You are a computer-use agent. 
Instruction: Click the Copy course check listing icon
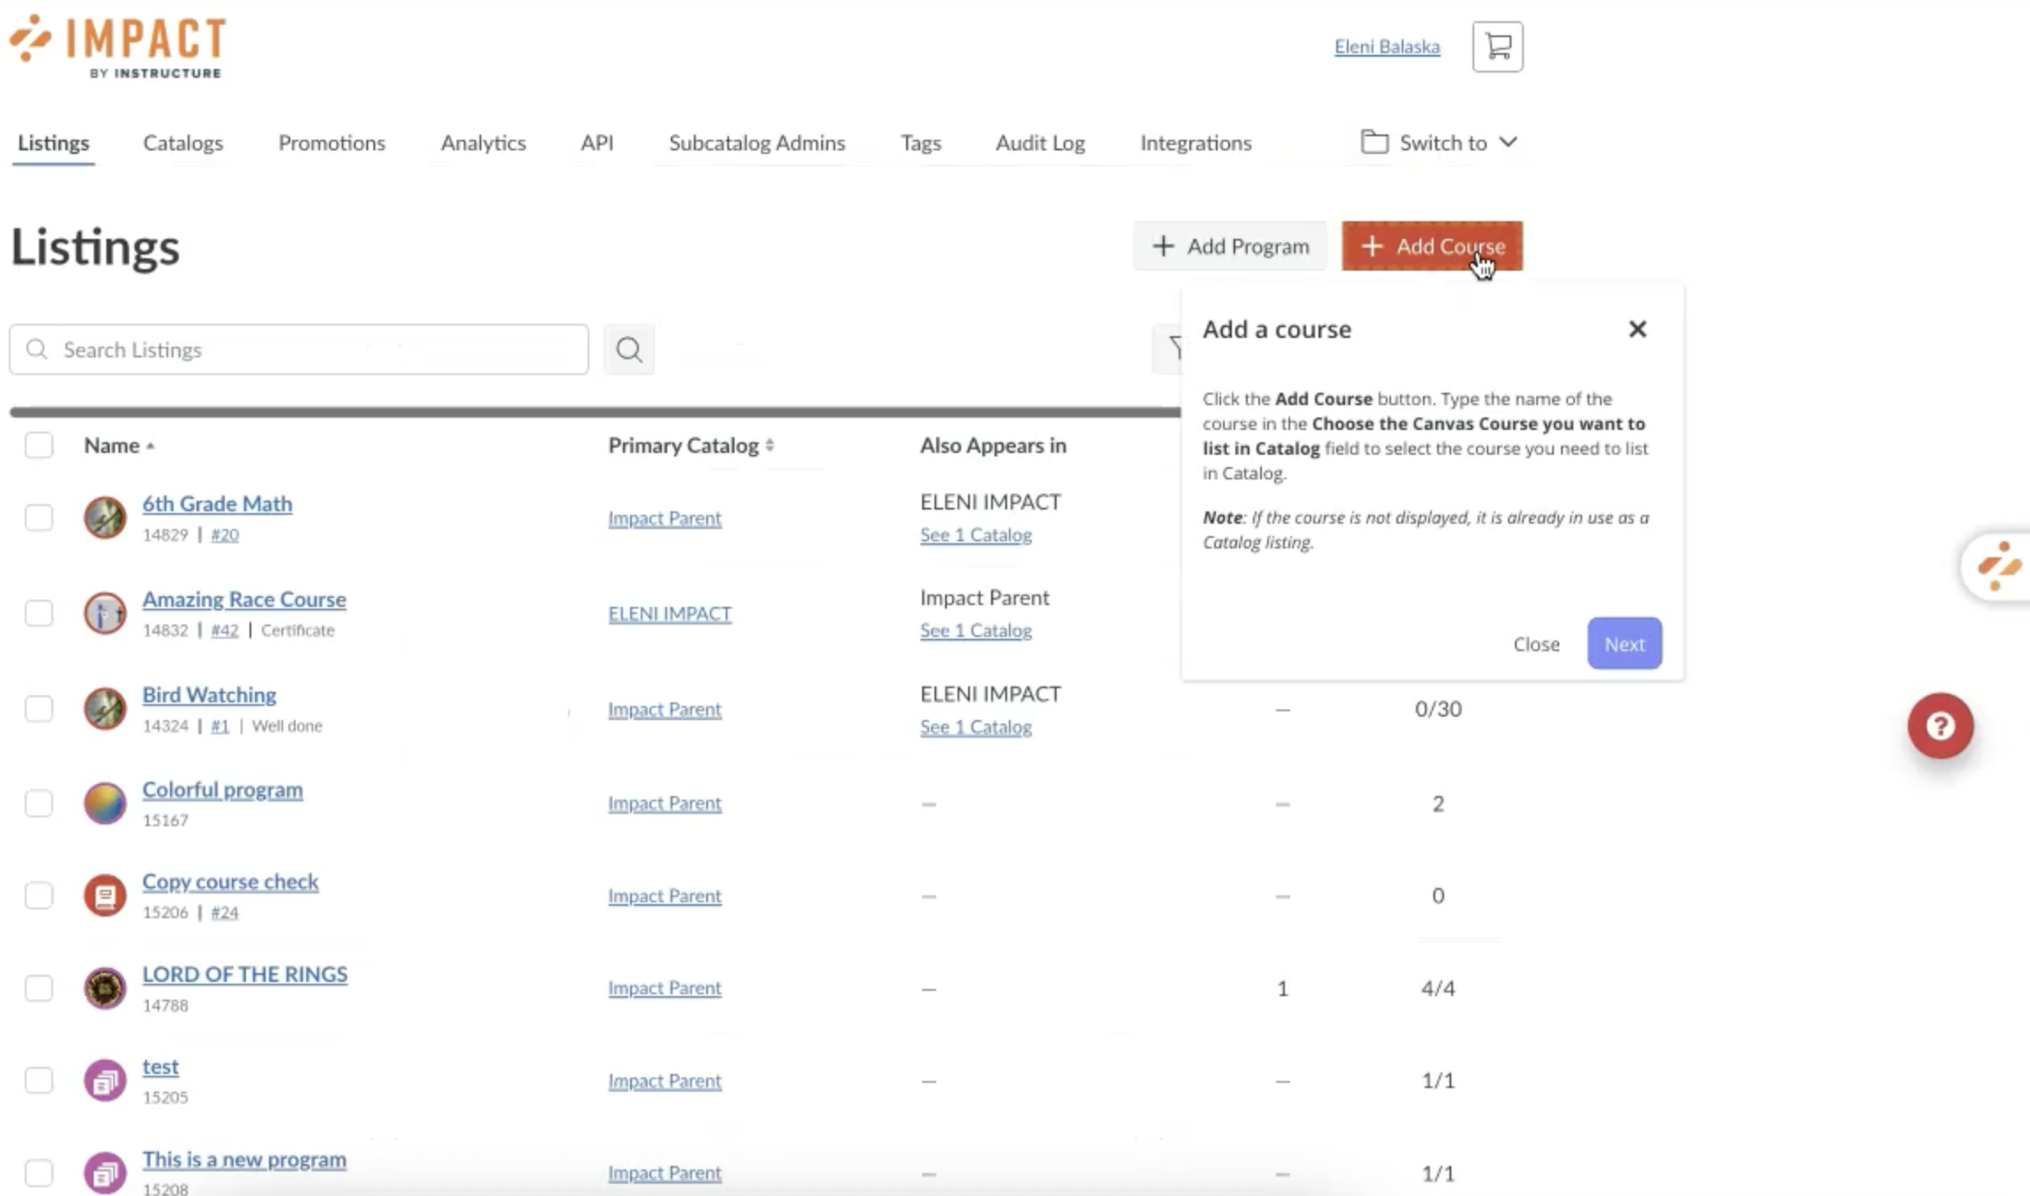click(104, 895)
